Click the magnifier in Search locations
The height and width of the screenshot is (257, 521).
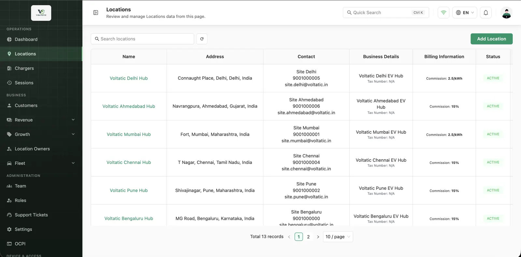pos(97,39)
